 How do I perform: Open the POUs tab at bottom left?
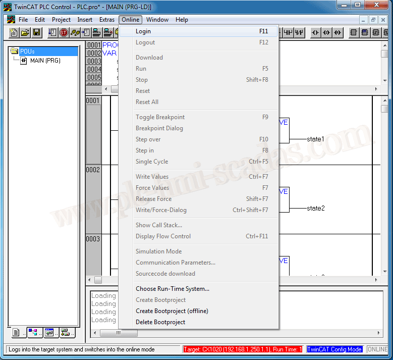point(17,332)
